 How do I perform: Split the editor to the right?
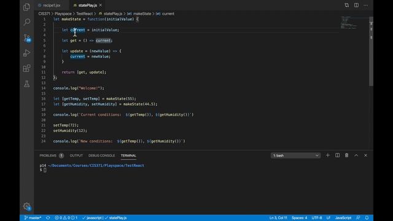click(356, 6)
